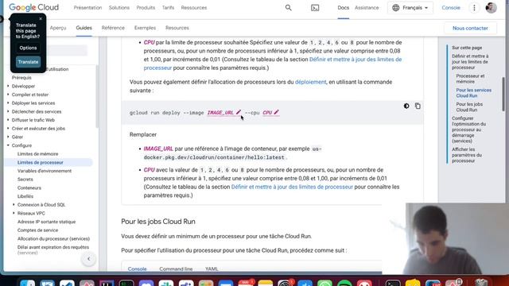The width and height of the screenshot is (509, 286).
Task: Expand Réseaux VPC item
Action: tap(14, 213)
